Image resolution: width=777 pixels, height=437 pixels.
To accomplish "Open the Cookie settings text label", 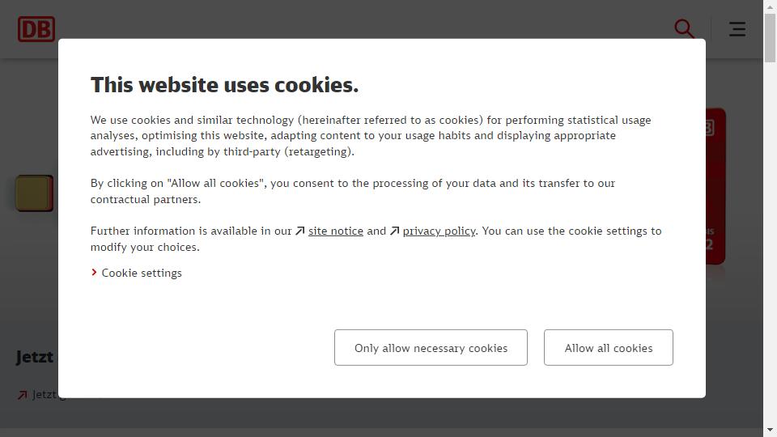I will [142, 273].
